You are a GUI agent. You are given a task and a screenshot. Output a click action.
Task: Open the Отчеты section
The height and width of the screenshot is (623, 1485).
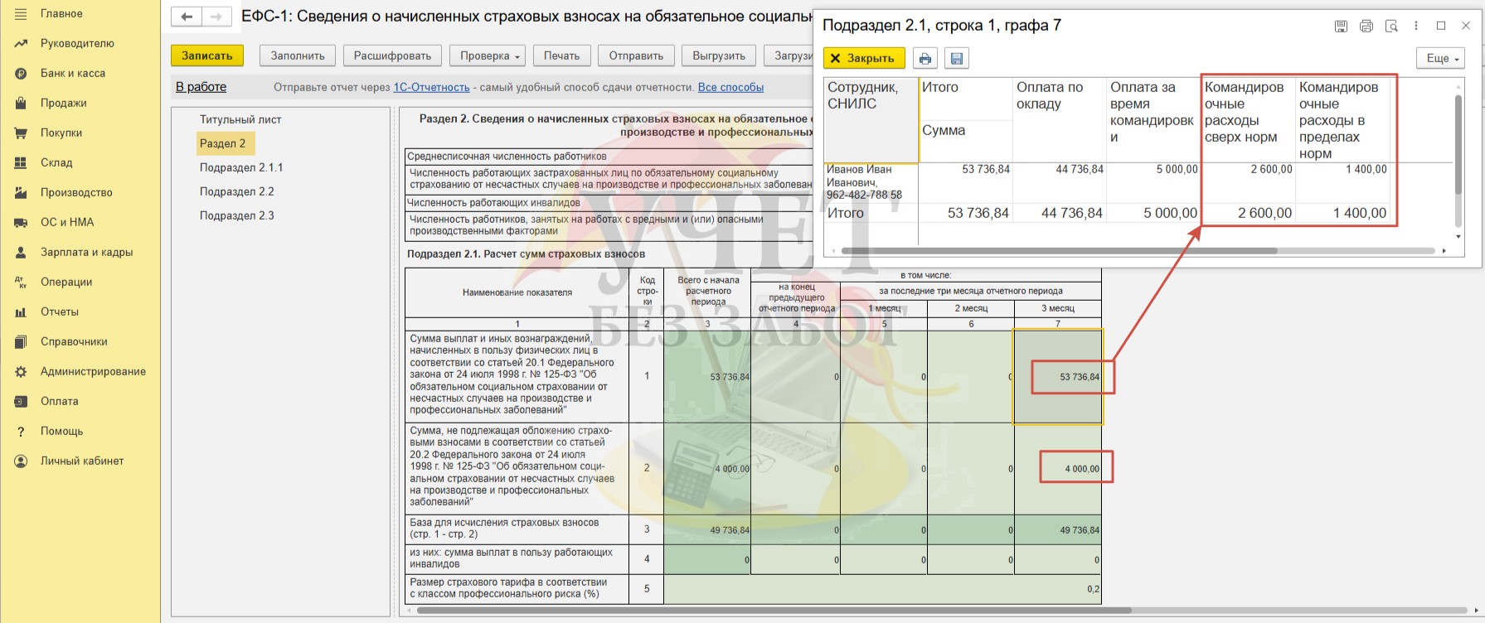60,311
